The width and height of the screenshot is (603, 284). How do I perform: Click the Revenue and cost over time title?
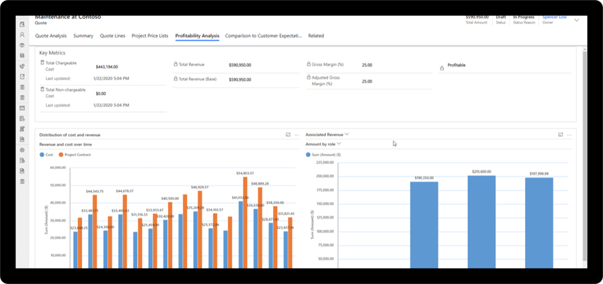tap(65, 145)
